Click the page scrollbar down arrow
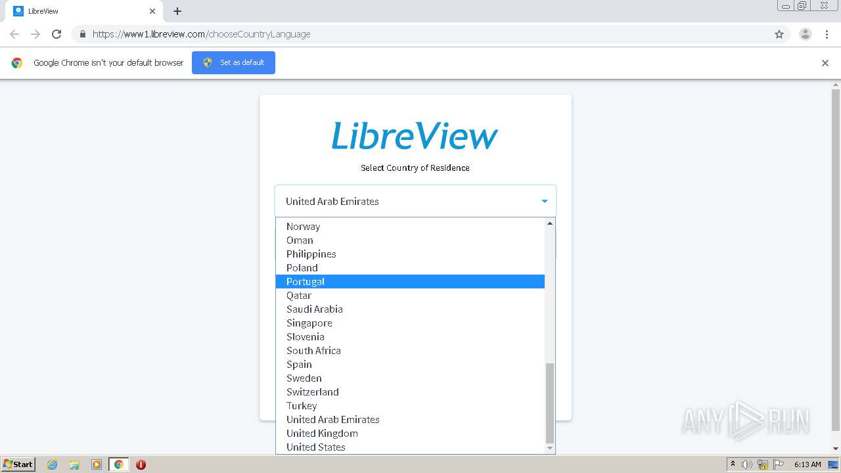841x473 pixels. [x=836, y=449]
